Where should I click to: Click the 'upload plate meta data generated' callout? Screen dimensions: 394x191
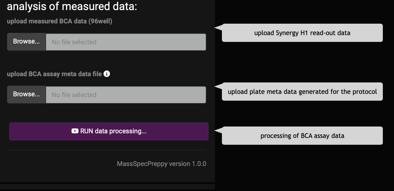[302, 92]
